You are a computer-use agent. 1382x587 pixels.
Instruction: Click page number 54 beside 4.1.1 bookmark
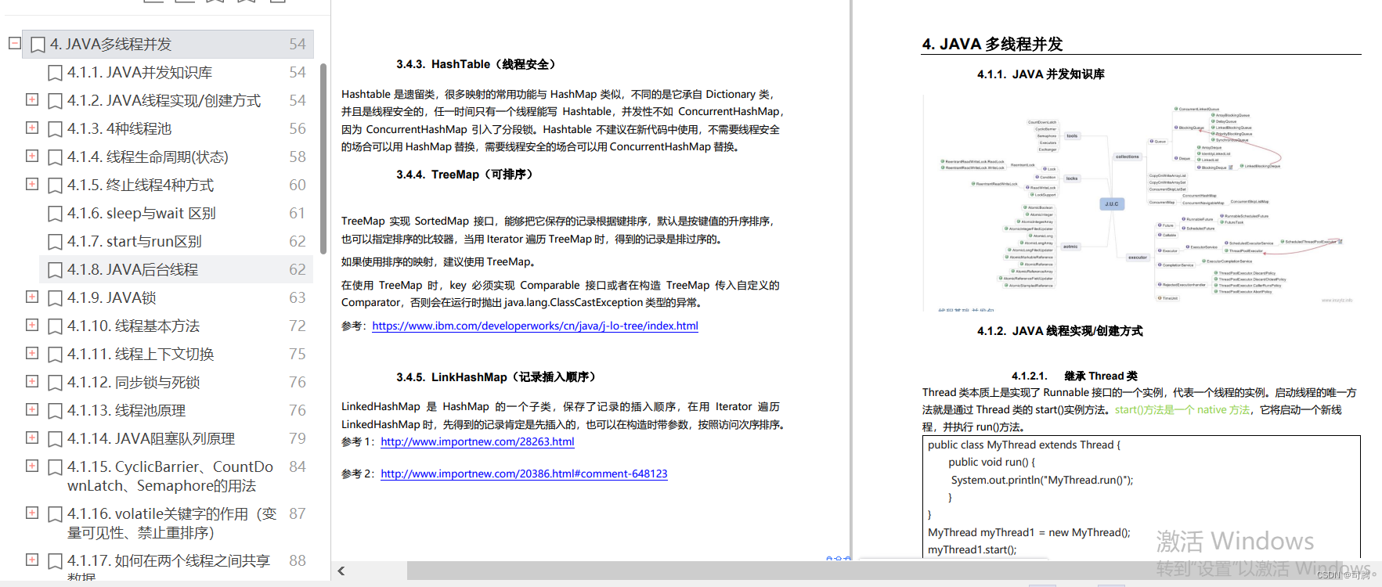(x=297, y=72)
